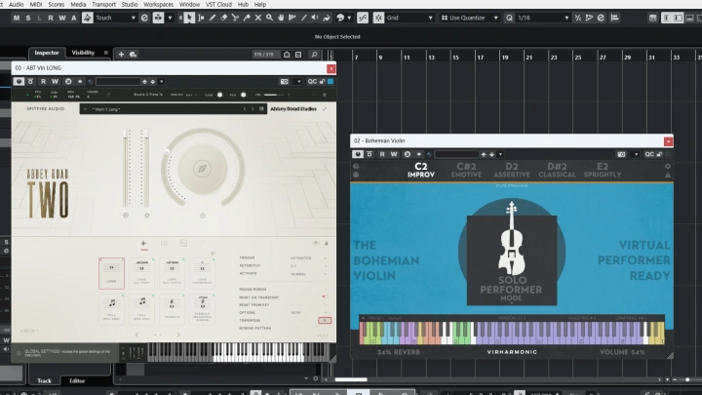The height and width of the screenshot is (395, 702).
Task: Select the Erase tool
Action: point(224,18)
